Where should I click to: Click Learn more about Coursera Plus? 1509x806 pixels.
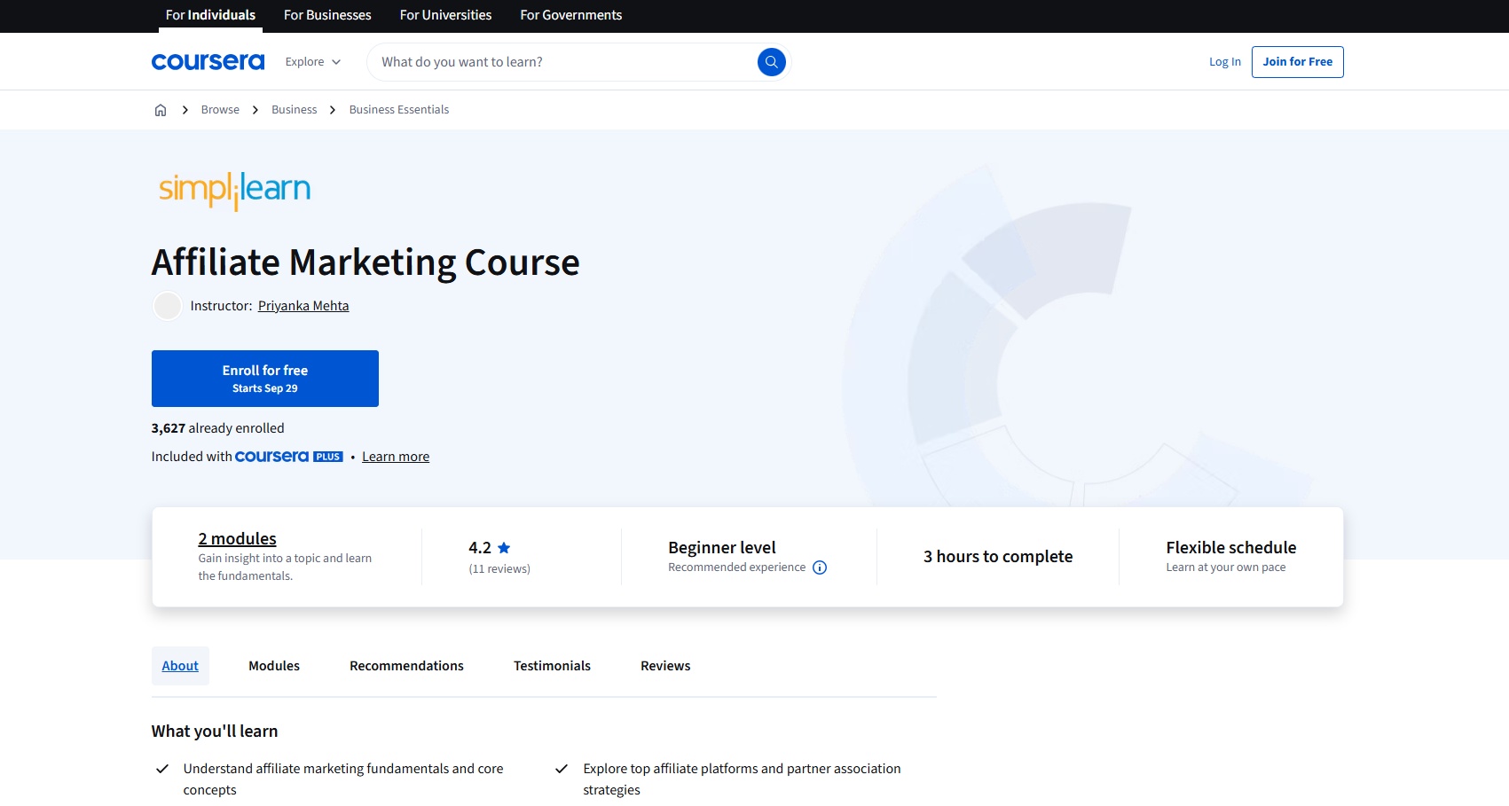[x=396, y=457]
